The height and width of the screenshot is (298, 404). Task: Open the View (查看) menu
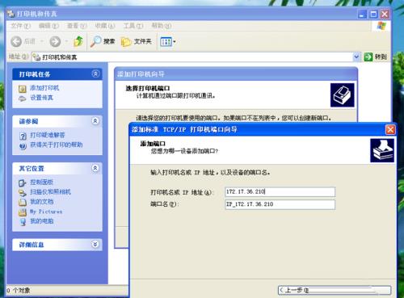point(77,26)
